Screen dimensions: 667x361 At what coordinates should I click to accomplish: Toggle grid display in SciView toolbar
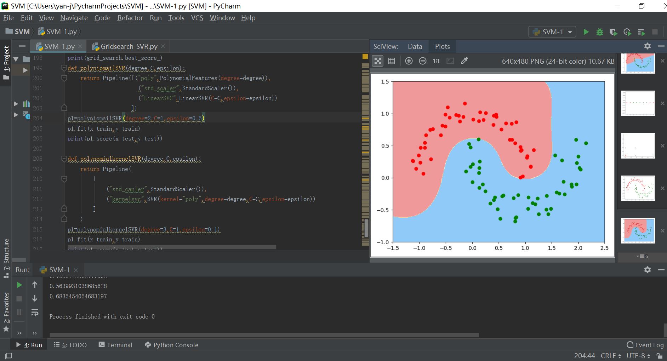point(392,61)
